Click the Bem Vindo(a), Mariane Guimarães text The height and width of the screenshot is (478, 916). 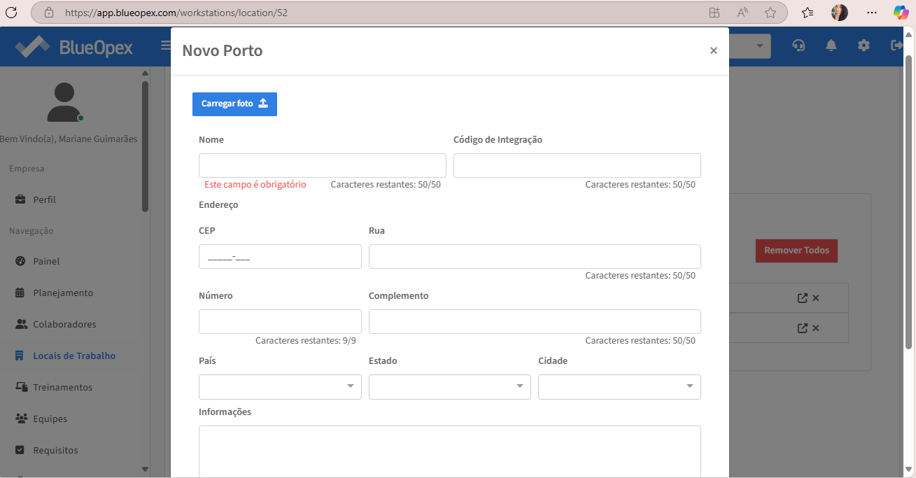69,139
